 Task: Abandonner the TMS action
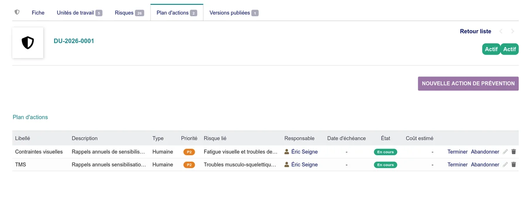tap(485, 165)
